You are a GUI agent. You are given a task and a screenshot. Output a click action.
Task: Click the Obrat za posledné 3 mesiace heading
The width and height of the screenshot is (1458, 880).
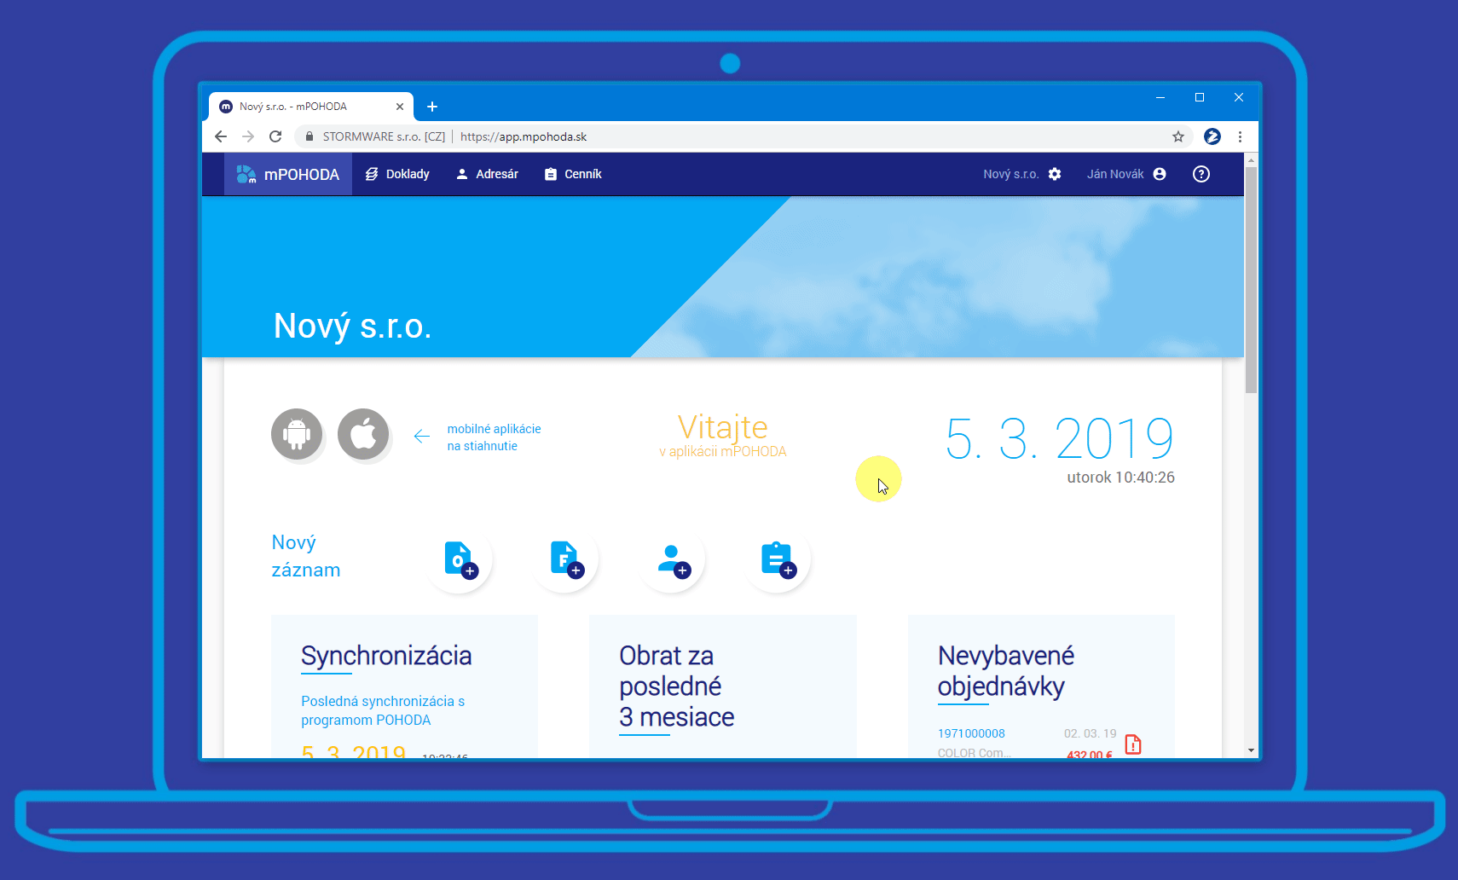[677, 686]
